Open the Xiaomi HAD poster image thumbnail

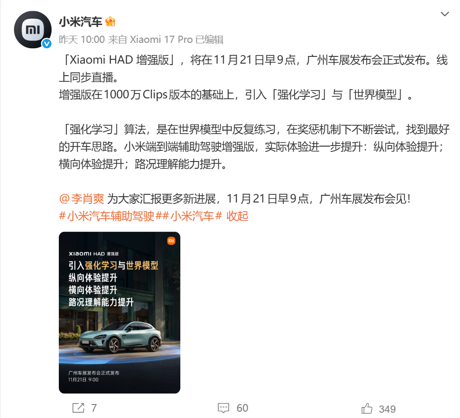coord(120,312)
